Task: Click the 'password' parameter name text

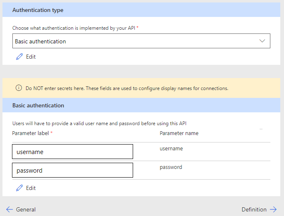Action: 171,167
